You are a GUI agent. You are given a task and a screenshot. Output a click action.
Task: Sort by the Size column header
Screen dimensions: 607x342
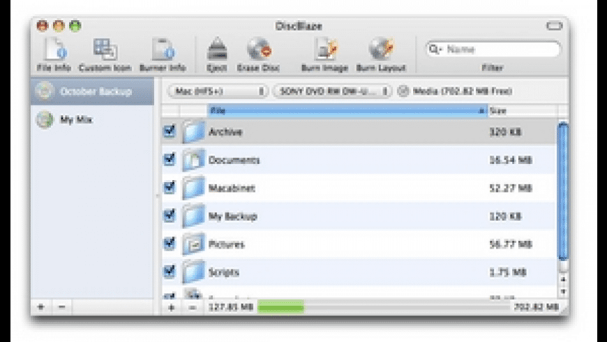(522, 111)
